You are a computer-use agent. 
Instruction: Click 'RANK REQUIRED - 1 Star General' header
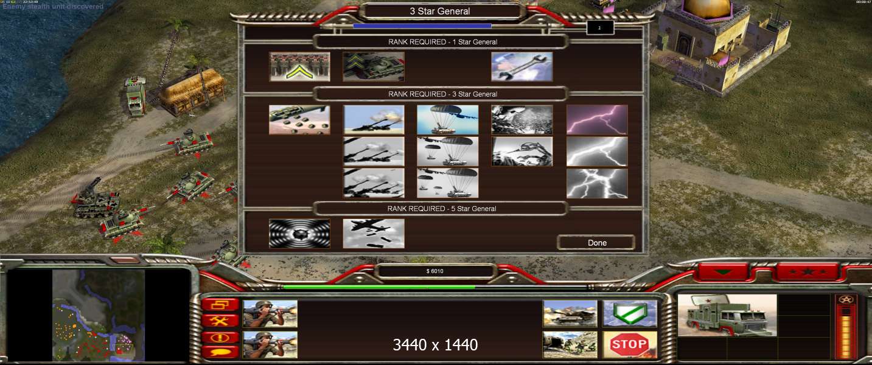click(442, 42)
